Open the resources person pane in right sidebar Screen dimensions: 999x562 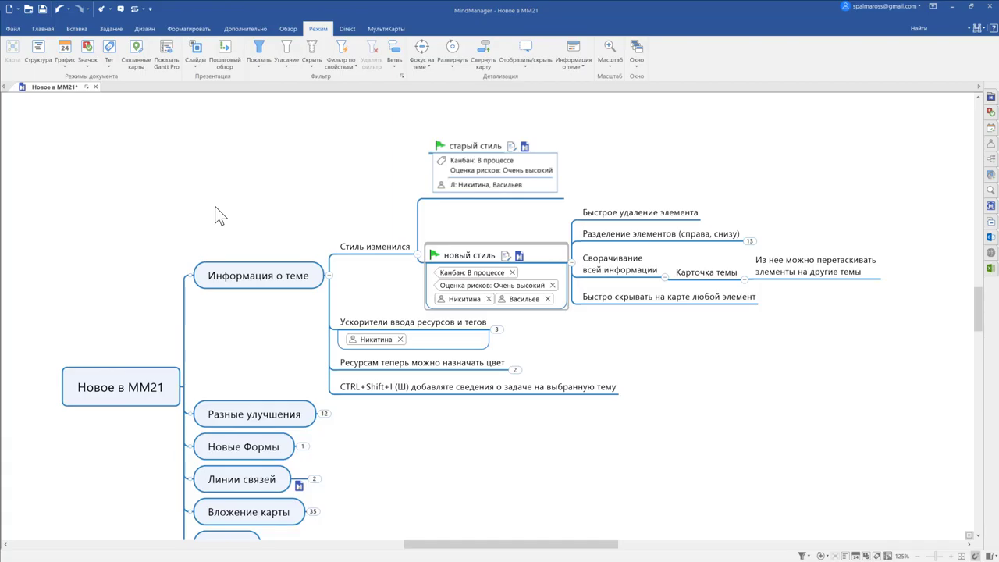[991, 144]
